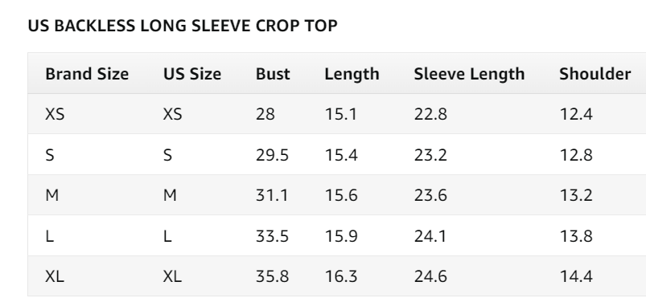The height and width of the screenshot is (298, 646).
Task: Click the Brand Size column header
Action: [87, 74]
